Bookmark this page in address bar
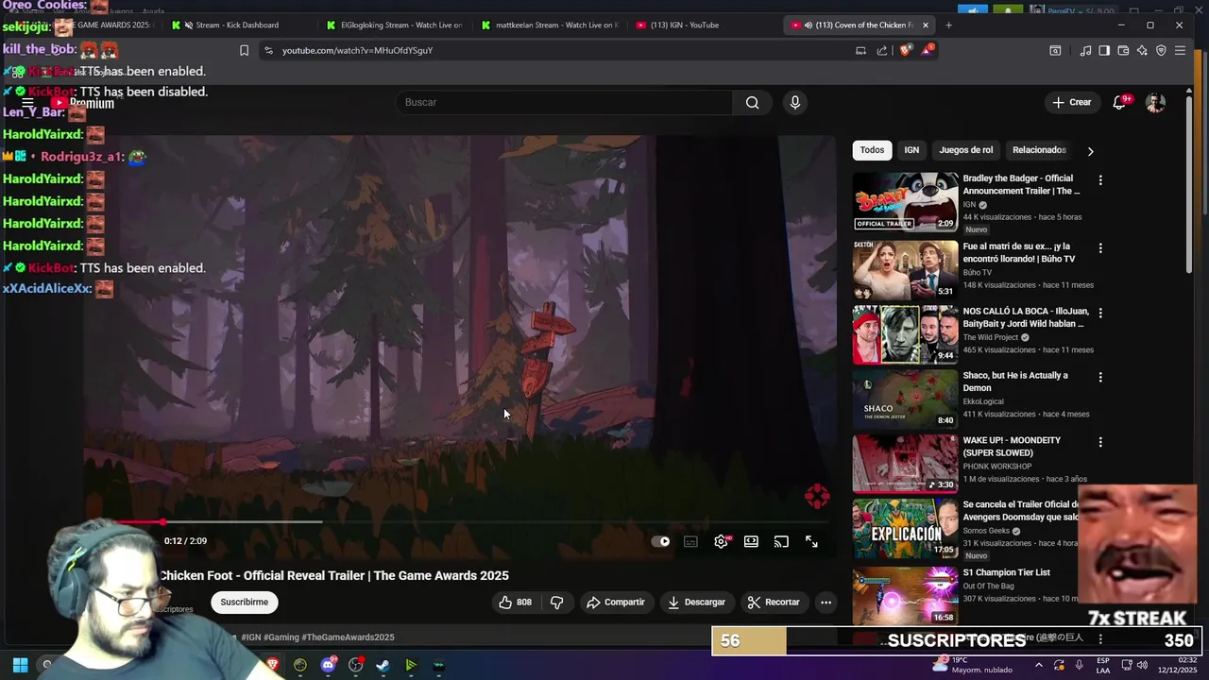The image size is (1209, 680). [244, 50]
